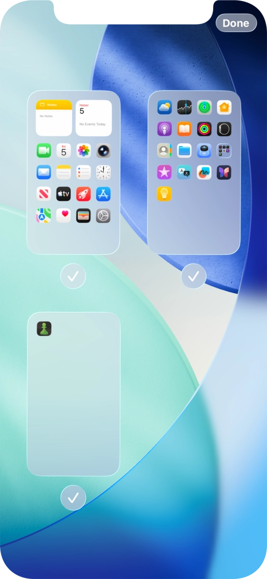267x579 pixels.
Task: Tap the Fitness rings icon
Action: [204, 129]
